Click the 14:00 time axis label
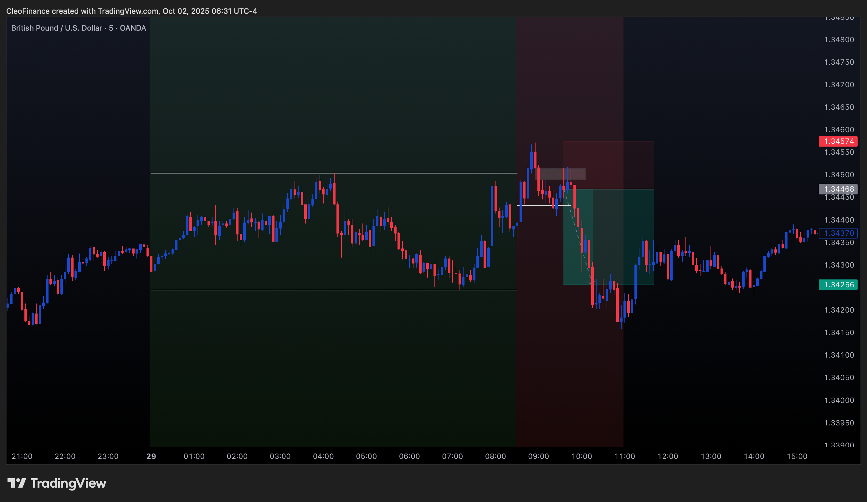Image resolution: width=867 pixels, height=502 pixels. coord(754,456)
